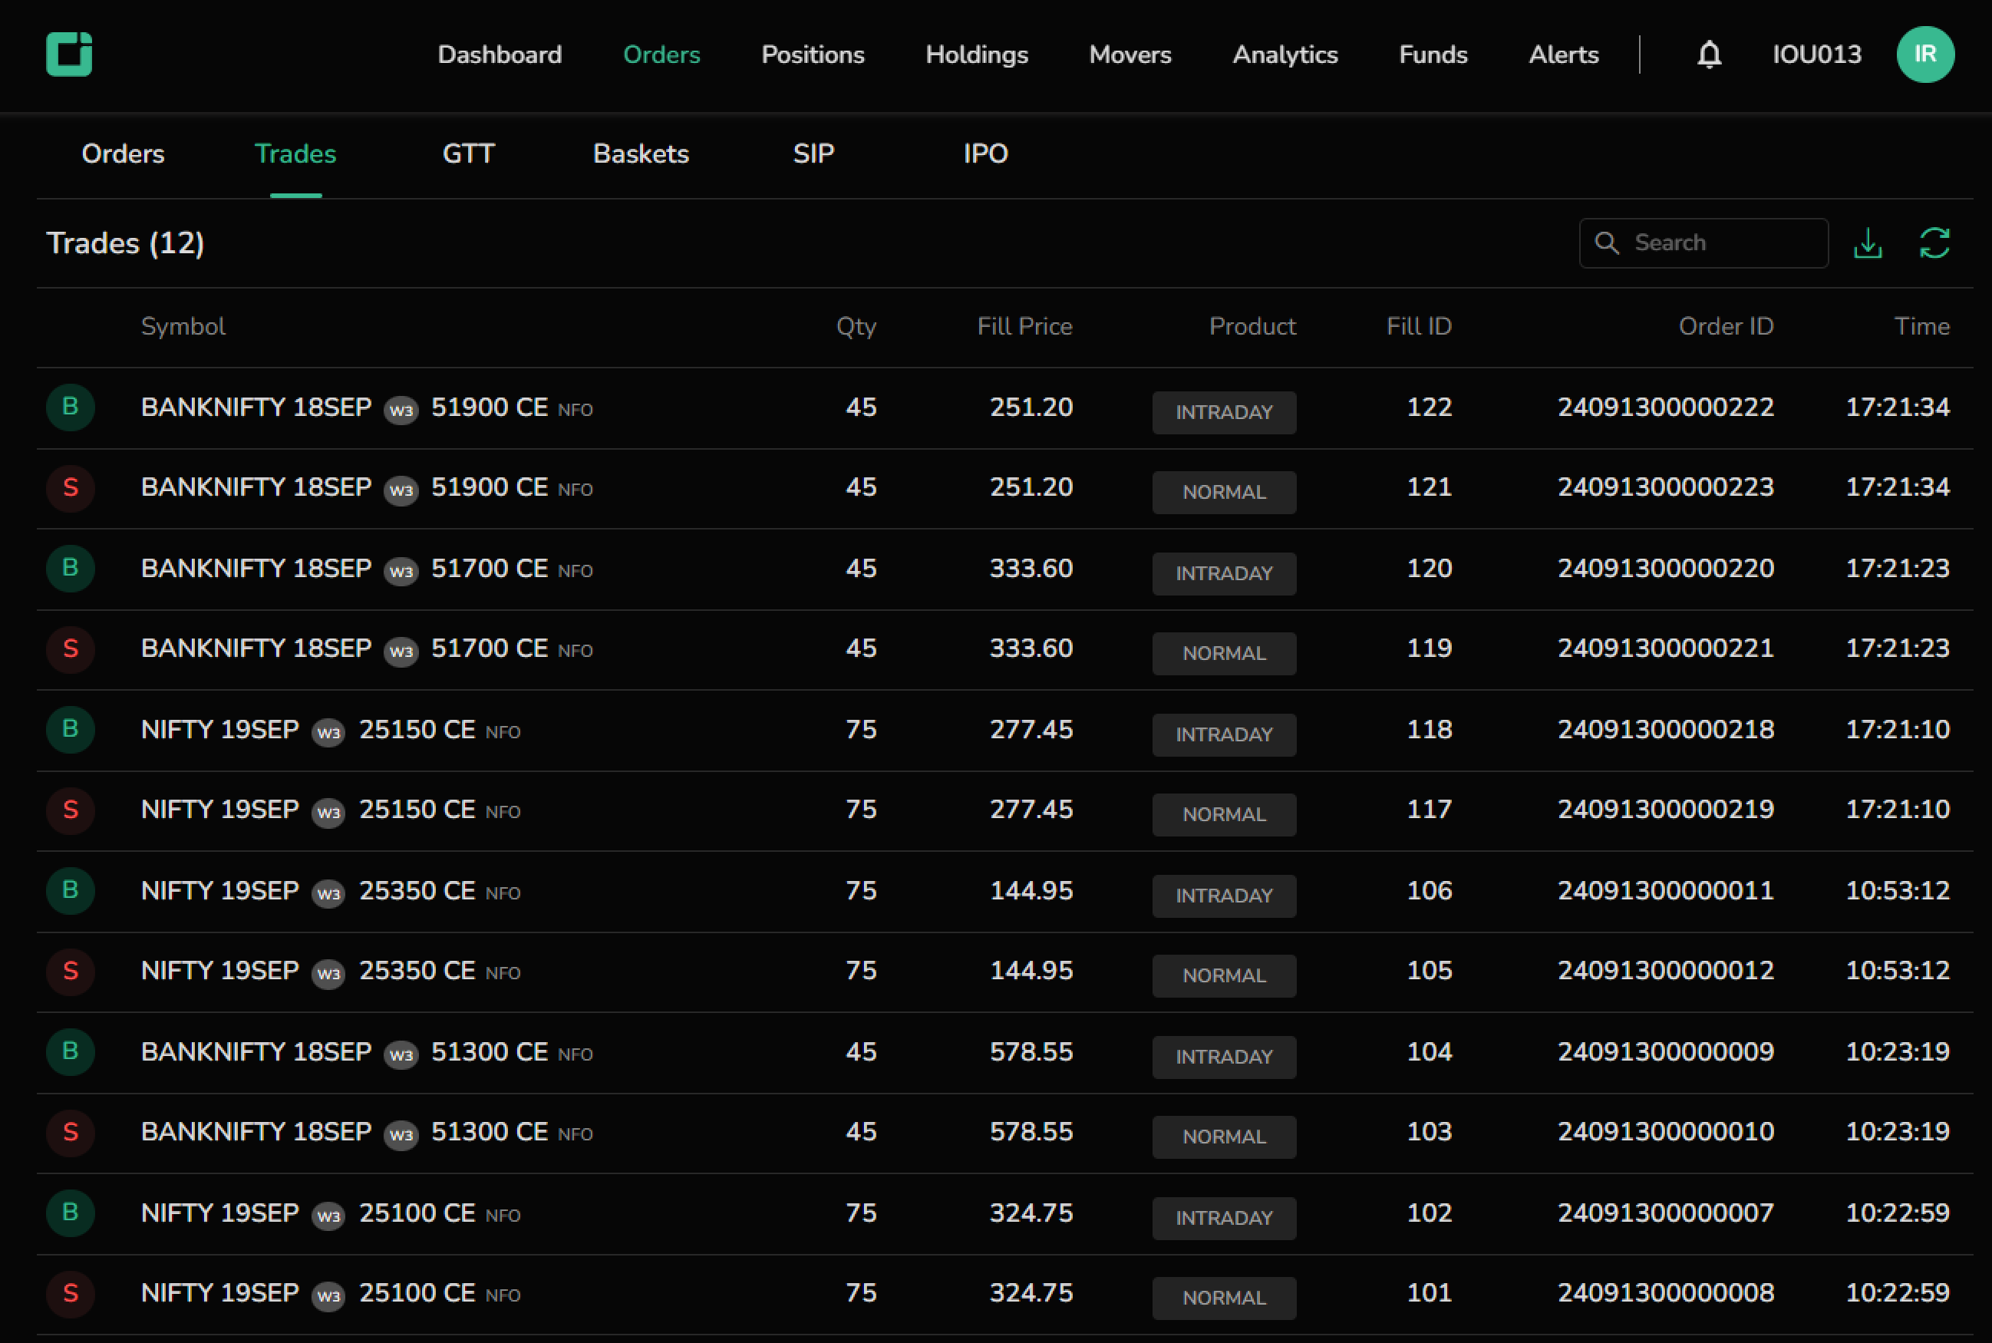The height and width of the screenshot is (1343, 1992).
Task: Open Funds page
Action: point(1433,54)
